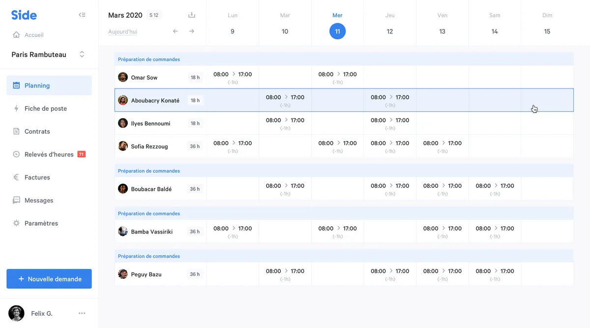590x328 pixels.
Task: Click the Accueil home icon
Action: pos(16,35)
